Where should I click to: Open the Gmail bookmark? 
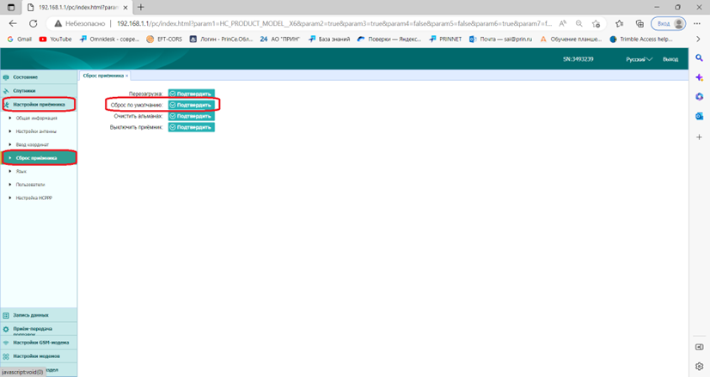pyautogui.click(x=20, y=40)
